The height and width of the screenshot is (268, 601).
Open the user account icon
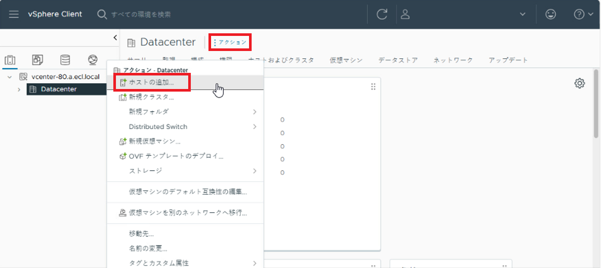405,15
